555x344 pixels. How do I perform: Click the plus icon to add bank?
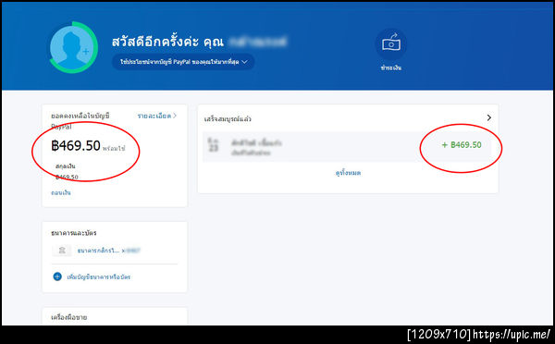click(57, 276)
